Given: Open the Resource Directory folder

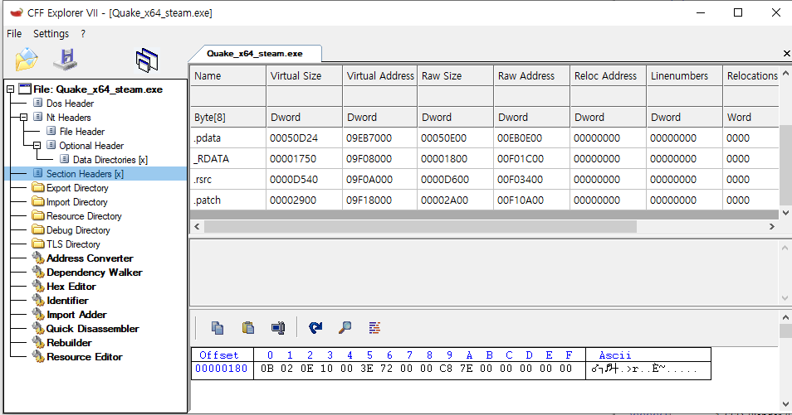Looking at the screenshot, I should [x=76, y=216].
